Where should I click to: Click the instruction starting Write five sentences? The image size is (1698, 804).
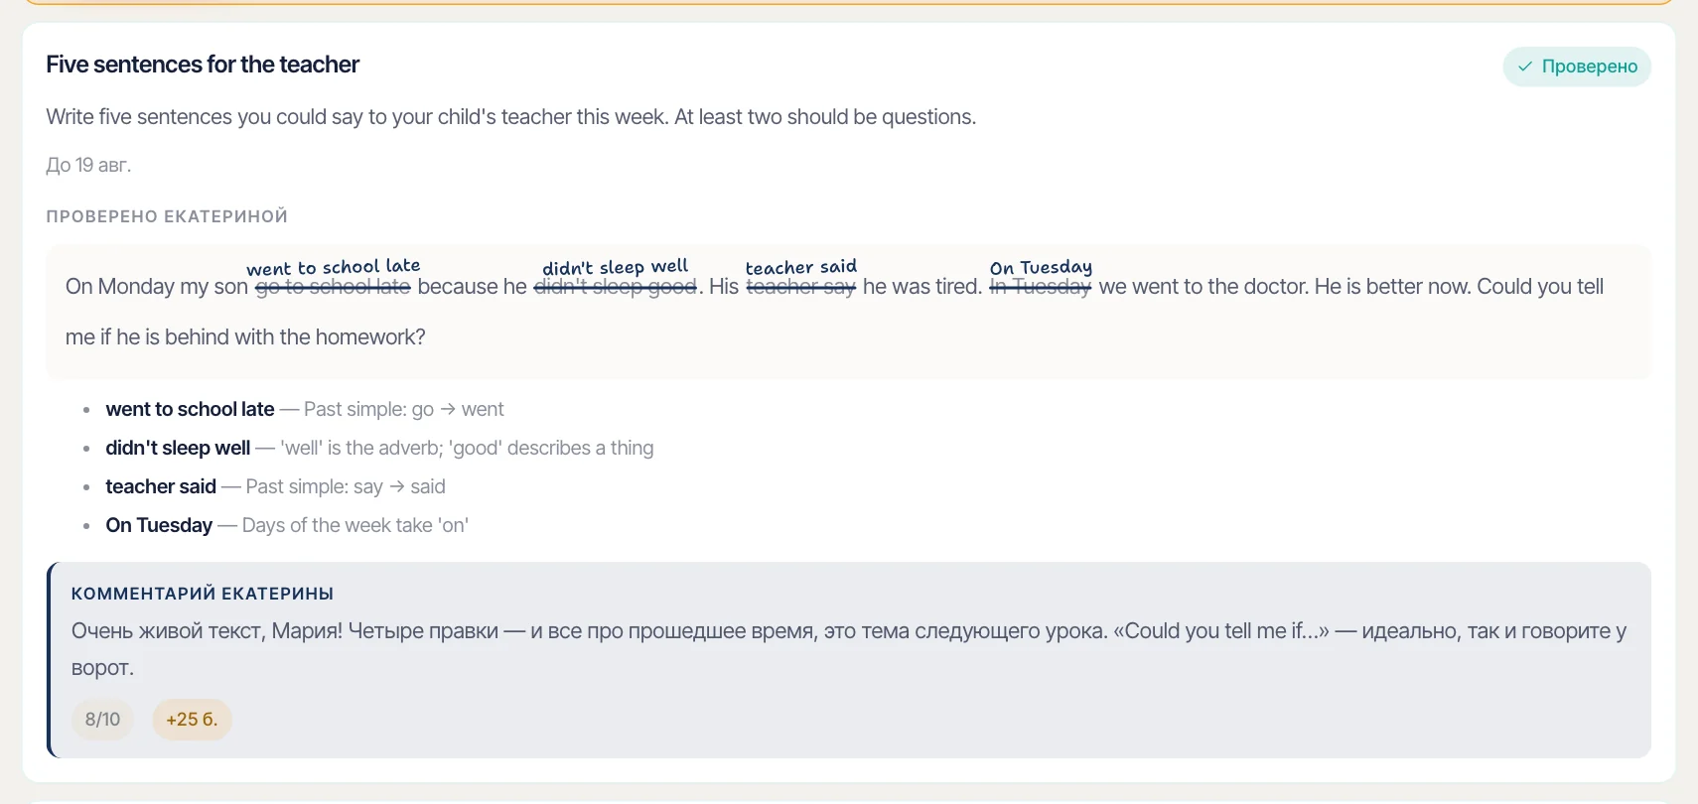point(511,117)
